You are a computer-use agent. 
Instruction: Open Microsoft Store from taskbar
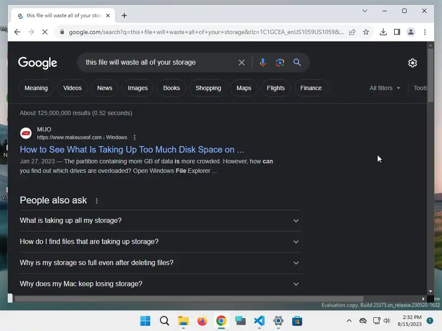click(x=297, y=321)
